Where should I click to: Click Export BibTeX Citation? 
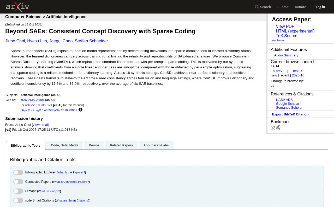(x=290, y=114)
